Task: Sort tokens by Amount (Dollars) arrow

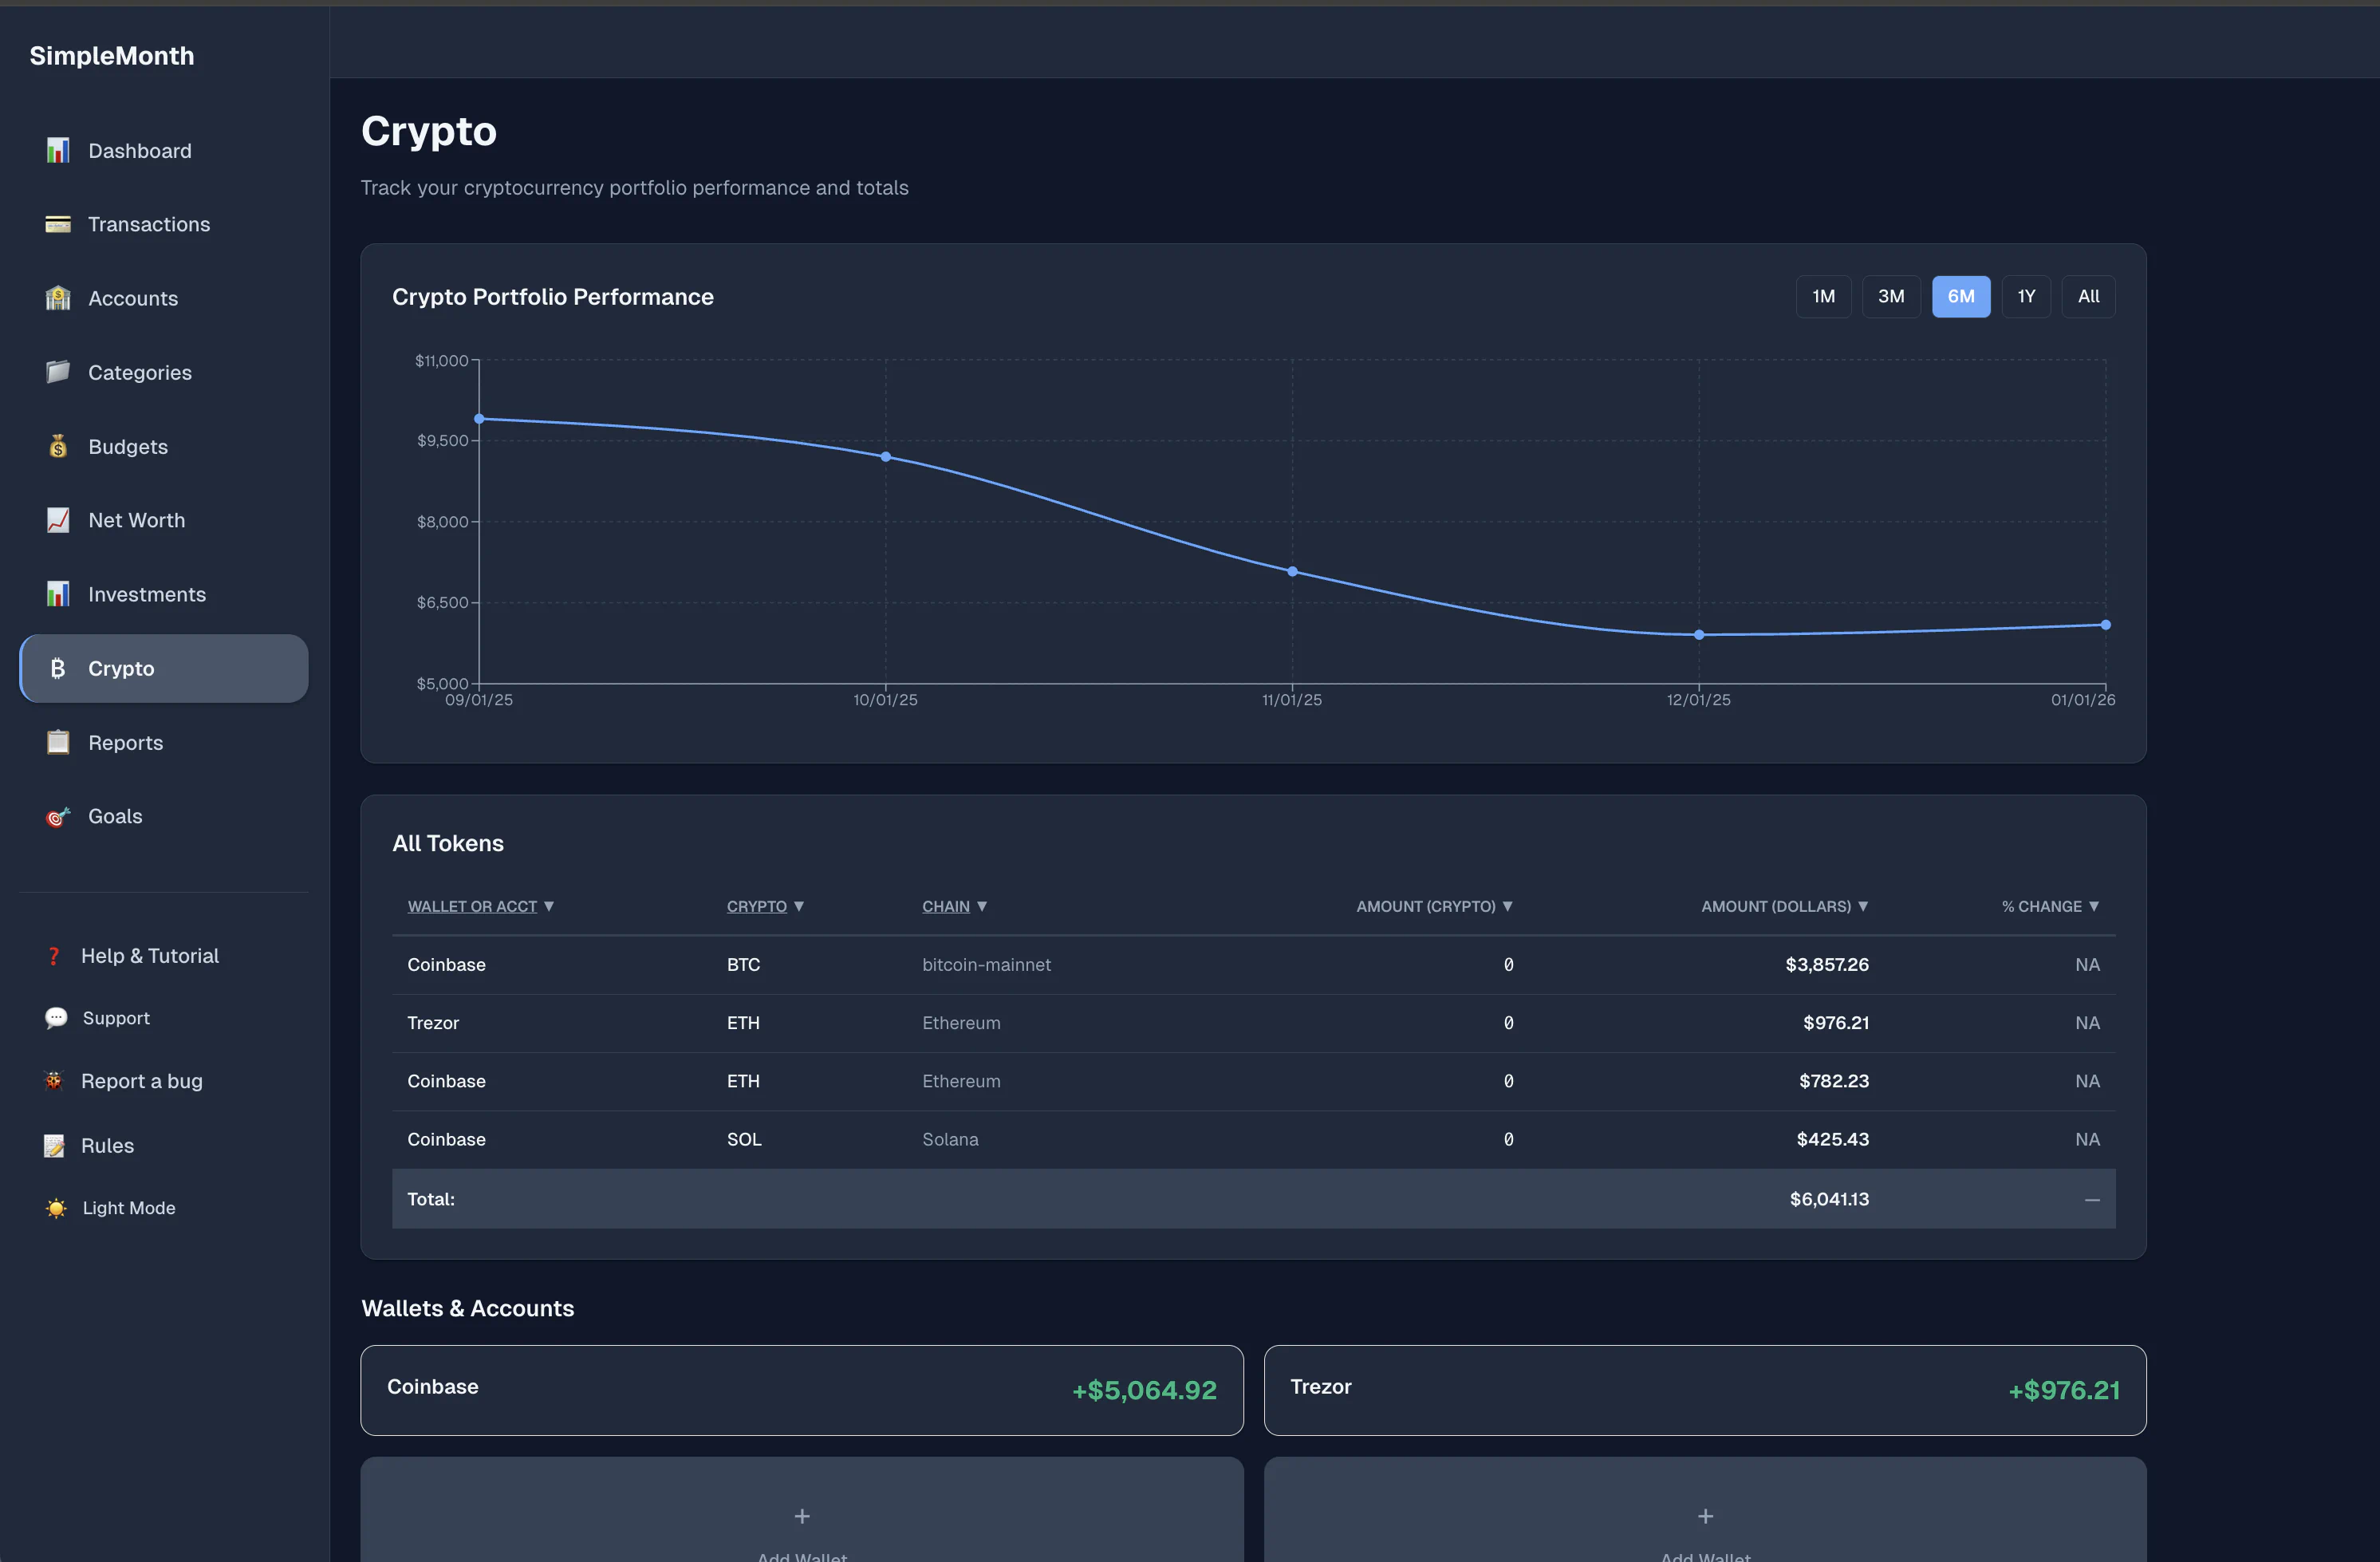Action: click(x=1863, y=906)
